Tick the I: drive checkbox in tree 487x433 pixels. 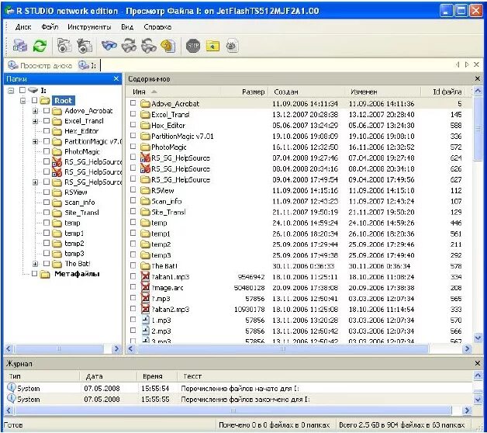pos(22,90)
